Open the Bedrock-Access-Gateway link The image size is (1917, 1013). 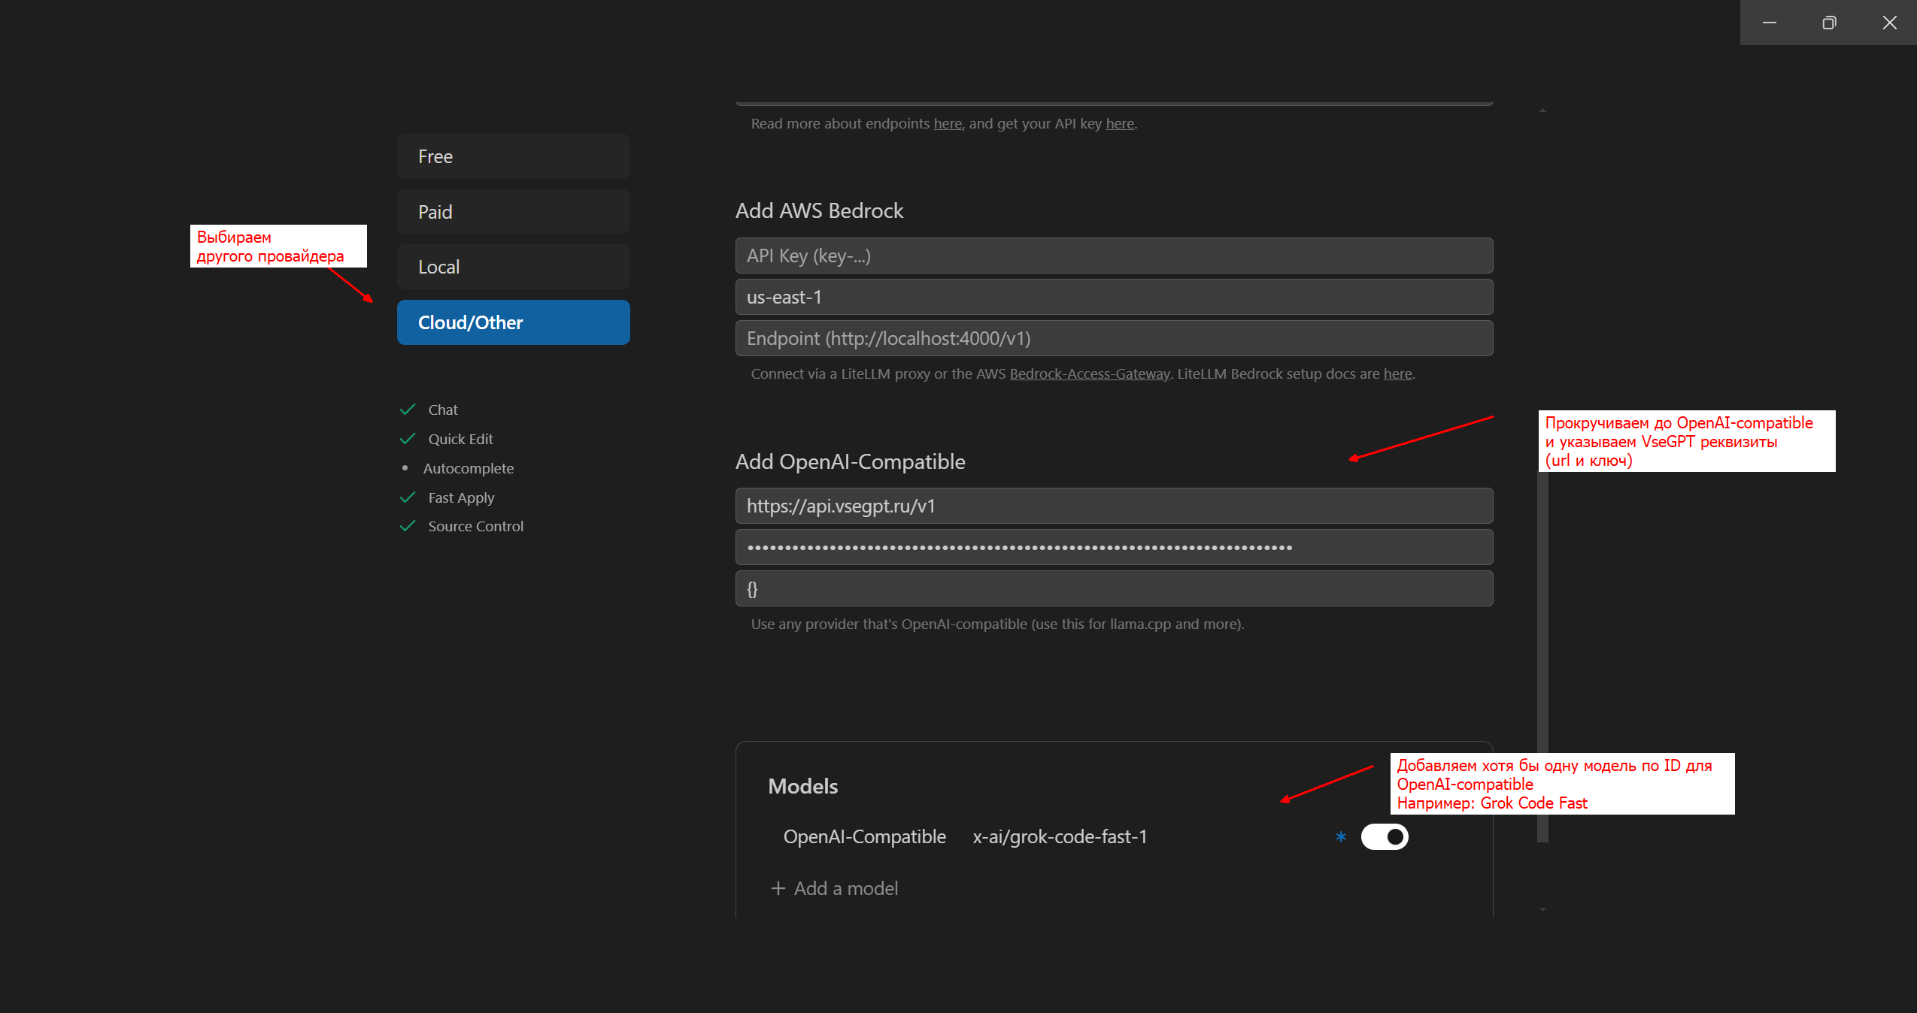(1089, 373)
